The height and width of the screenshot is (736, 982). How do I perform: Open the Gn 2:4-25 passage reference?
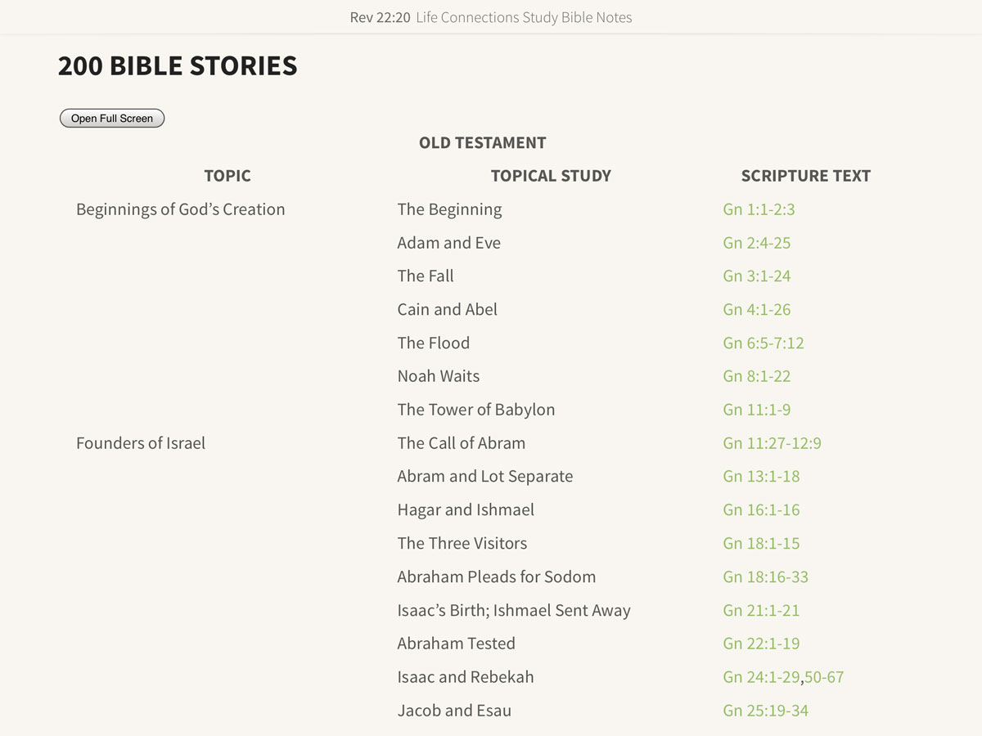[756, 243]
